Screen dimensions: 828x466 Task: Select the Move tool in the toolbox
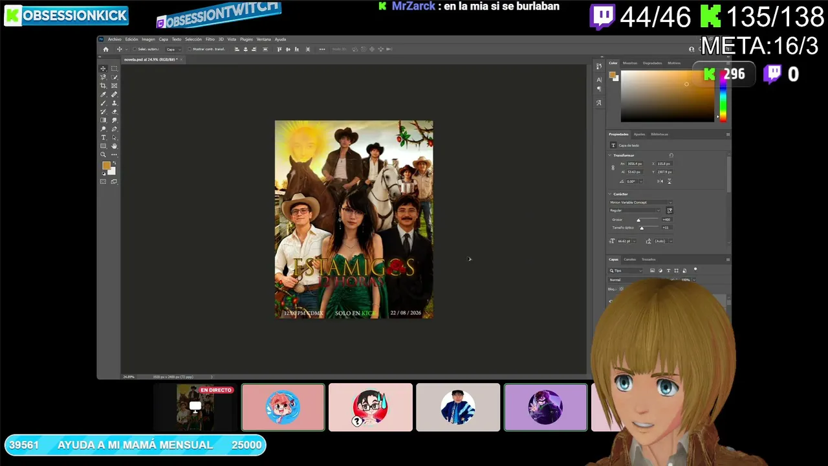pos(103,69)
